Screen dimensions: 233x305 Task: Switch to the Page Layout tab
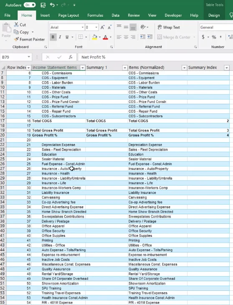(x=68, y=15)
